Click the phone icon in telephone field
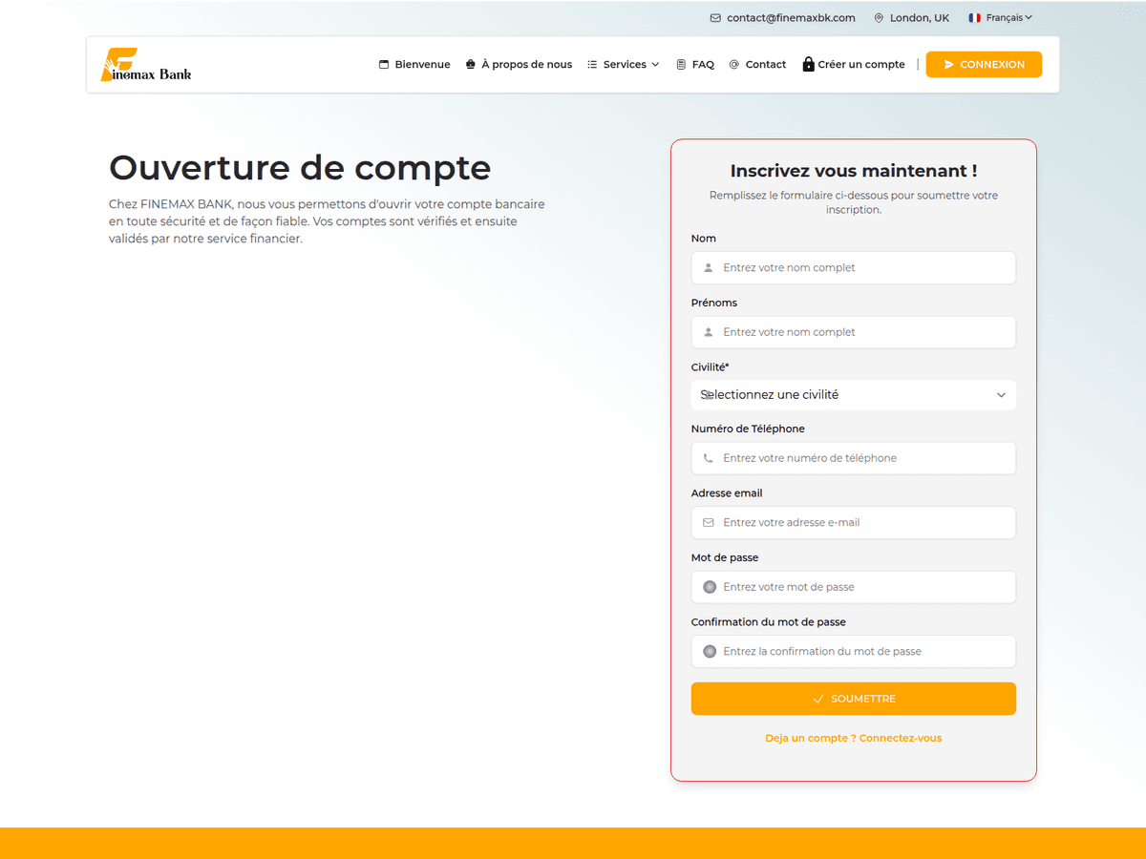 tap(708, 458)
